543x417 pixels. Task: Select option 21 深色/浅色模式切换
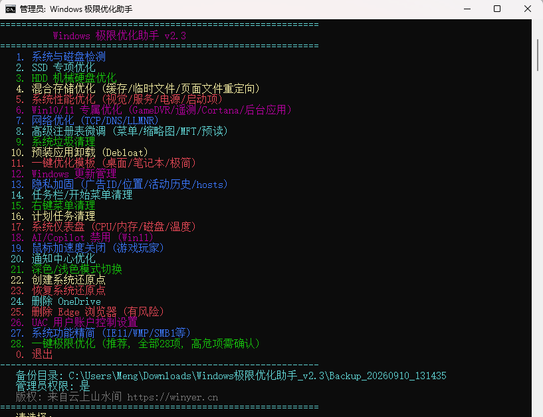click(66, 270)
